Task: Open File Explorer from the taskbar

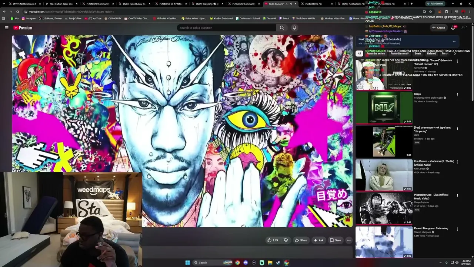Action: pos(270,263)
